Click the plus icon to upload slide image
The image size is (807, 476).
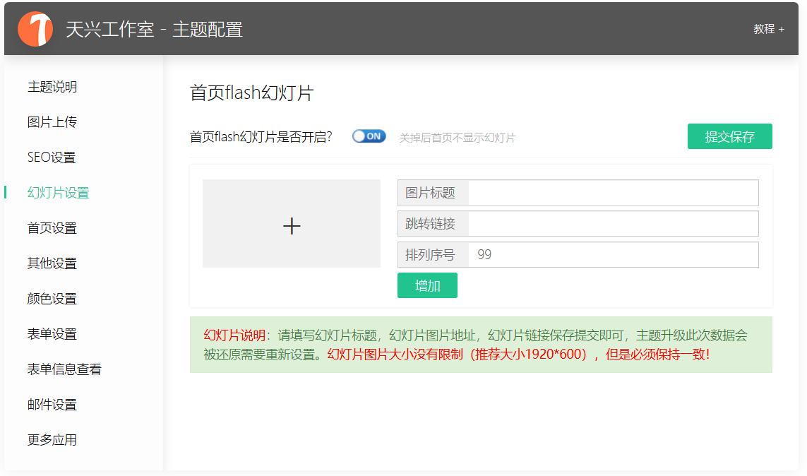[x=292, y=226]
